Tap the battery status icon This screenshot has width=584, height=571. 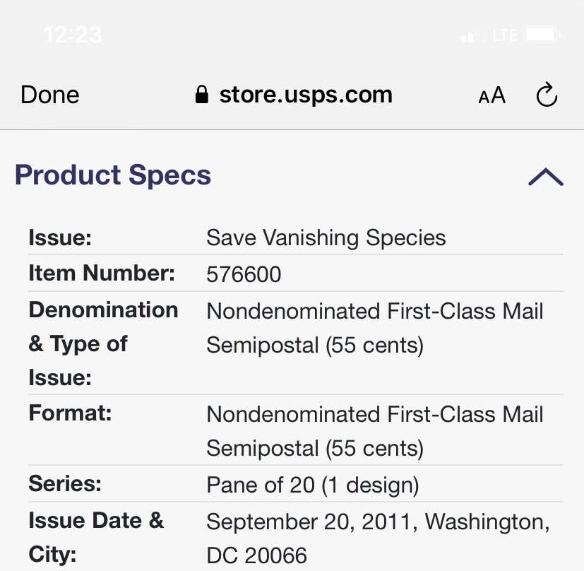(542, 35)
